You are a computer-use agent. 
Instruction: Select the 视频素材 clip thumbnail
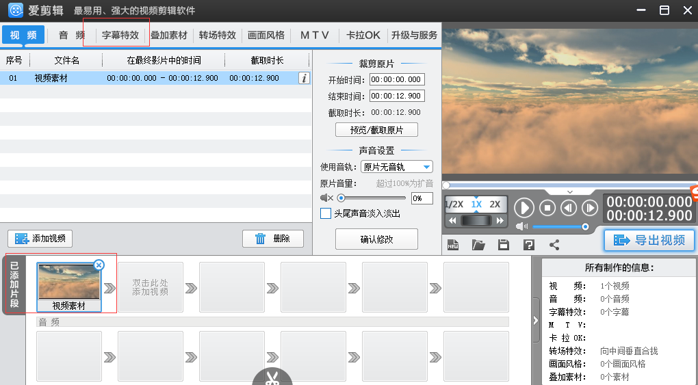tap(69, 287)
